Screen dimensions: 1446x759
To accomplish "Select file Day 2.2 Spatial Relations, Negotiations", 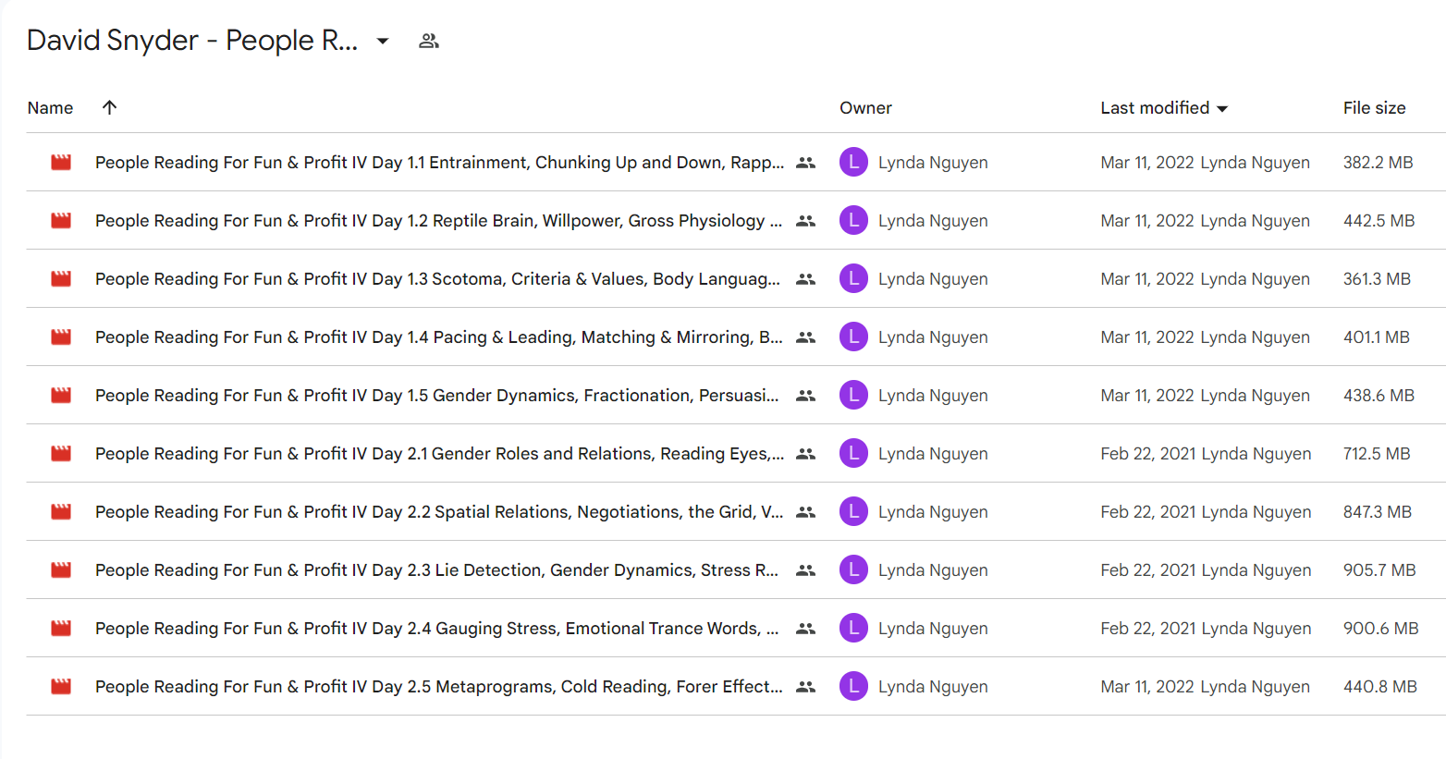I will pos(439,512).
